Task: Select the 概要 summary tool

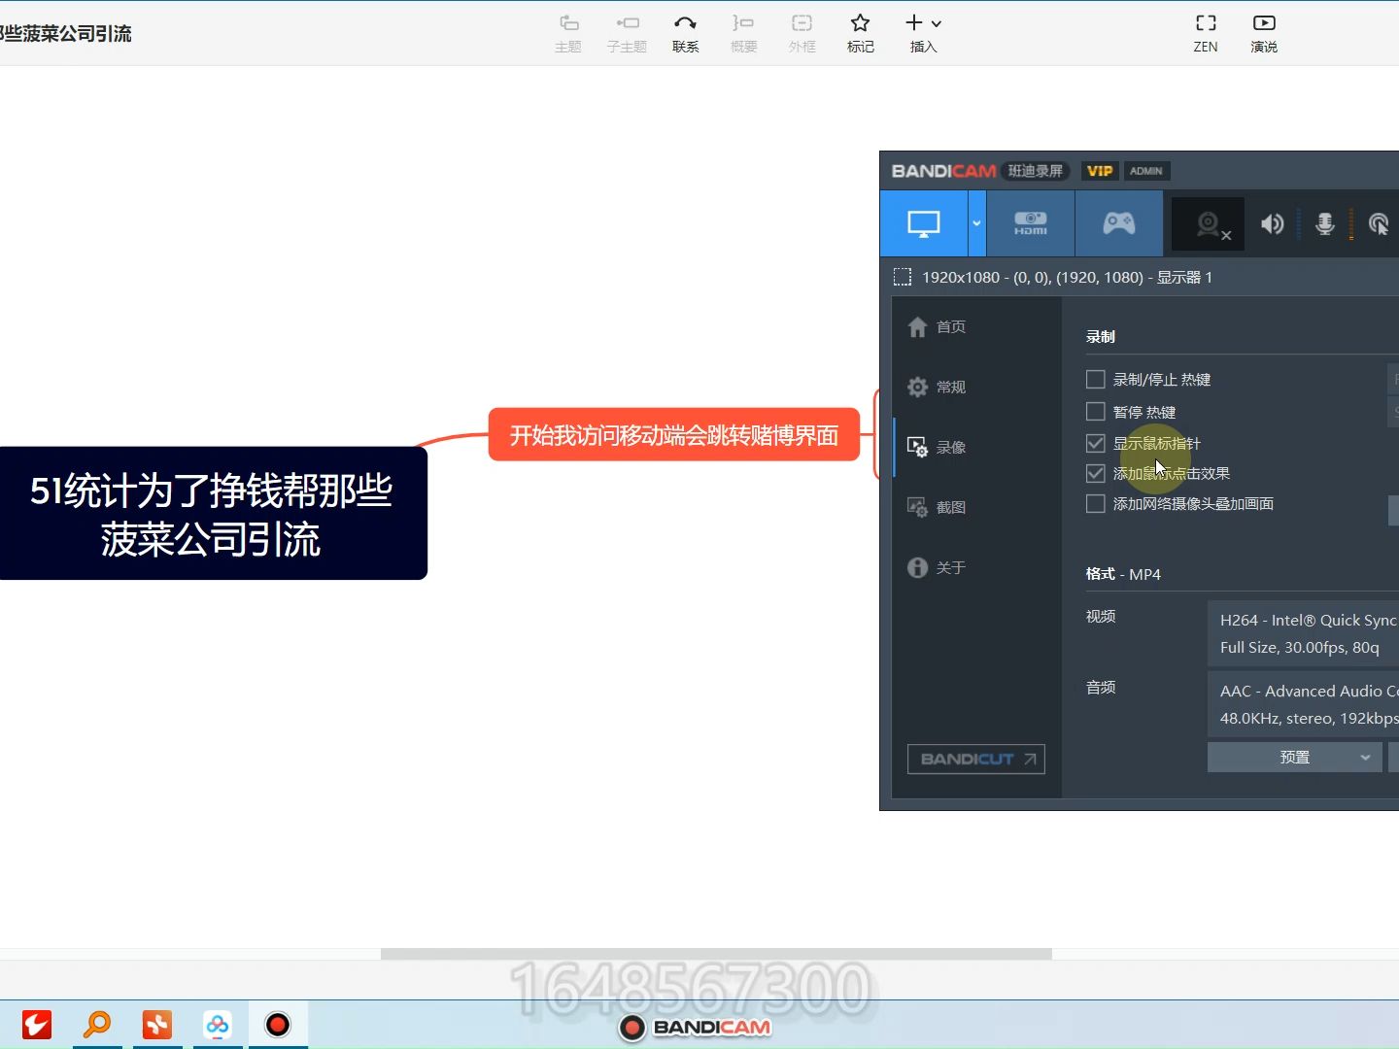Action: (x=743, y=33)
